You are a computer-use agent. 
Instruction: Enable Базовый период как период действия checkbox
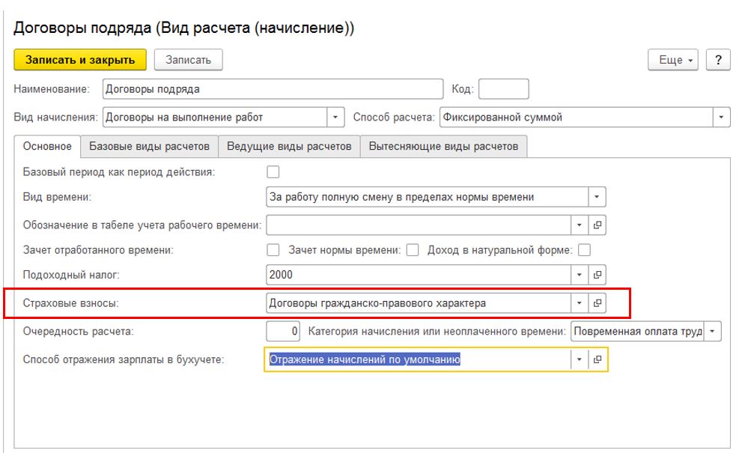click(273, 172)
